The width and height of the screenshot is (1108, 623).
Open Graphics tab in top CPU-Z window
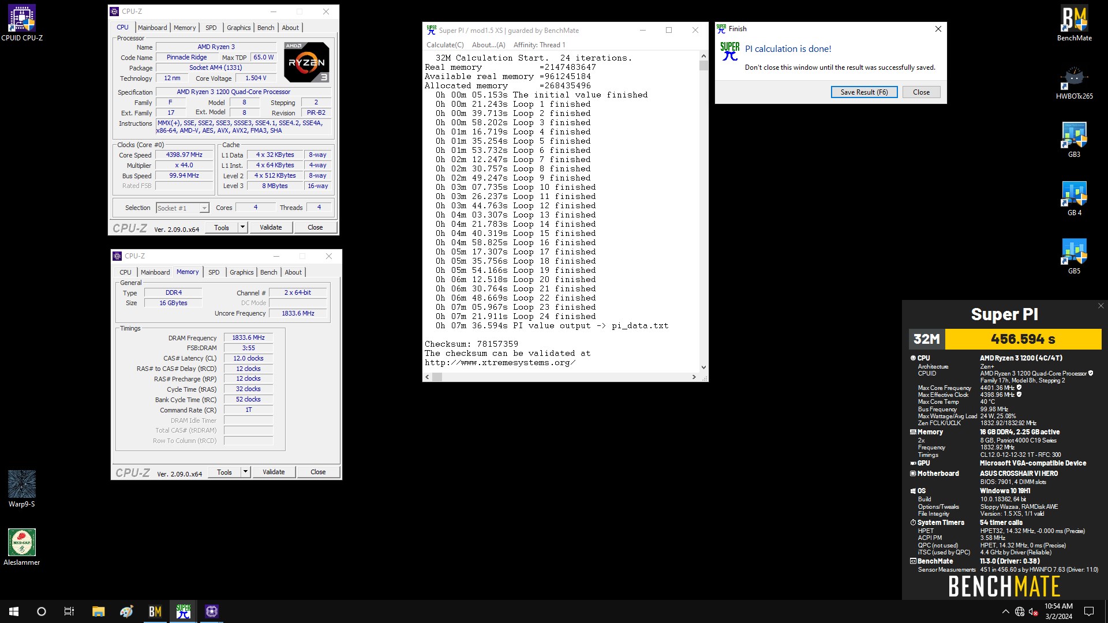coord(238,28)
